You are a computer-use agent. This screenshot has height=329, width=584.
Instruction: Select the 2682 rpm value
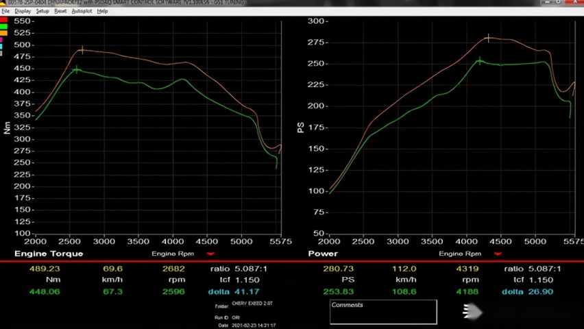(173, 269)
